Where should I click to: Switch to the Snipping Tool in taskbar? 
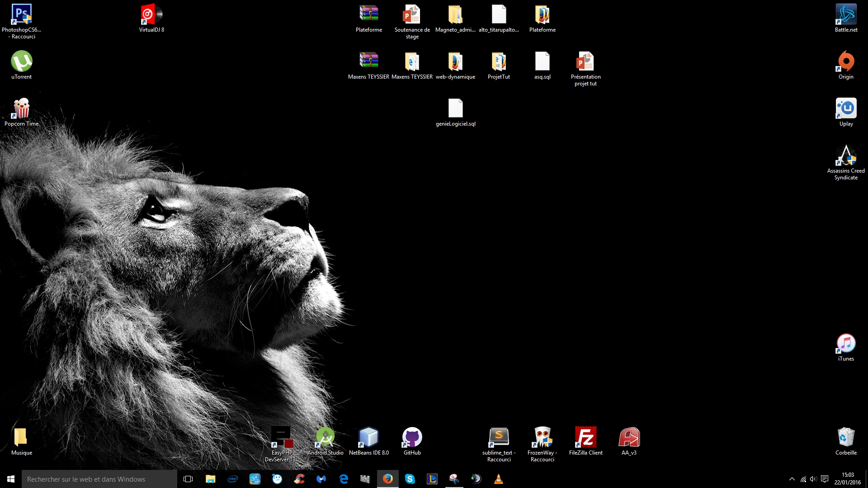pos(454,479)
